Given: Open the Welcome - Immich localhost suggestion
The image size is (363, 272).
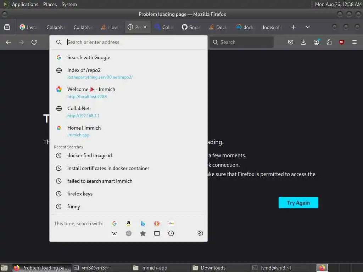Looking at the screenshot, I should click(128, 92).
